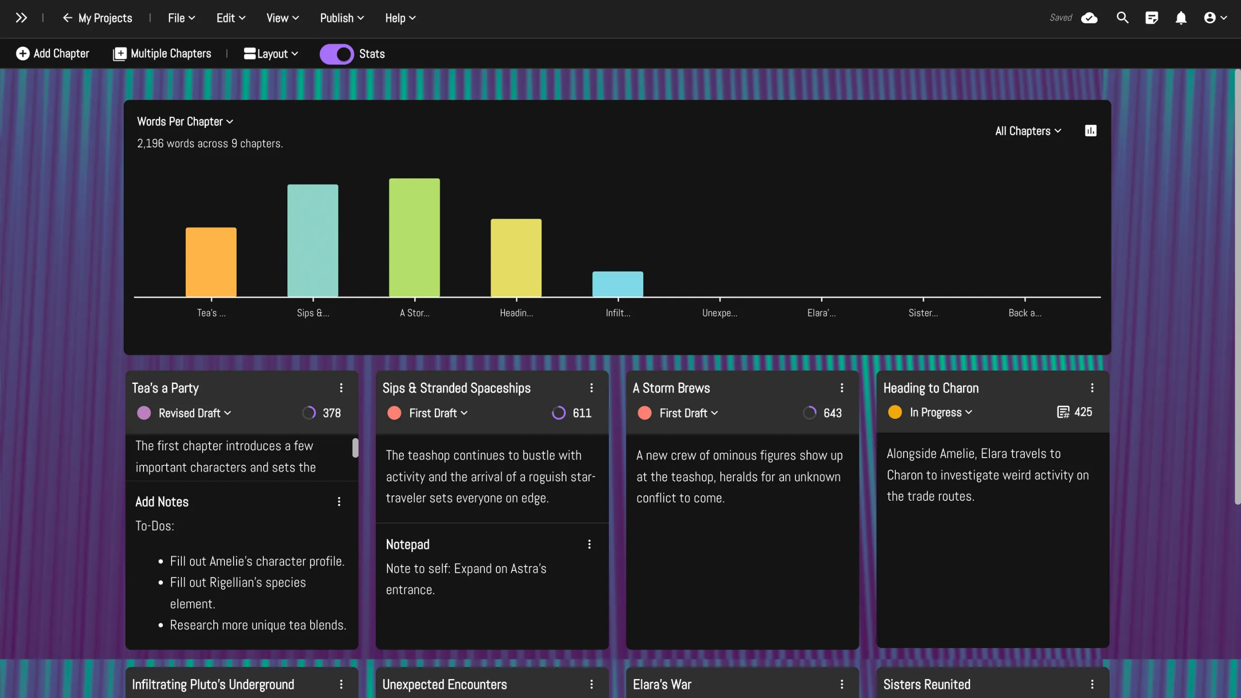Click the green A Storm Brews chart bar
1241x698 pixels.
414,238
